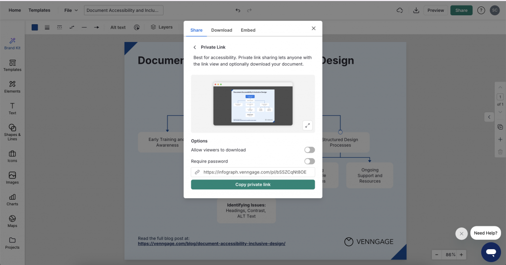Dismiss the Need Help prompt
The image size is (506, 265).
[x=462, y=234]
